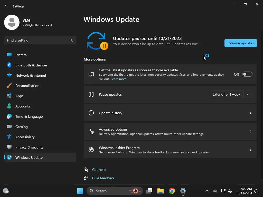The width and height of the screenshot is (263, 197).
Task: Expand Windows Insider Program chevron
Action: 250,150
